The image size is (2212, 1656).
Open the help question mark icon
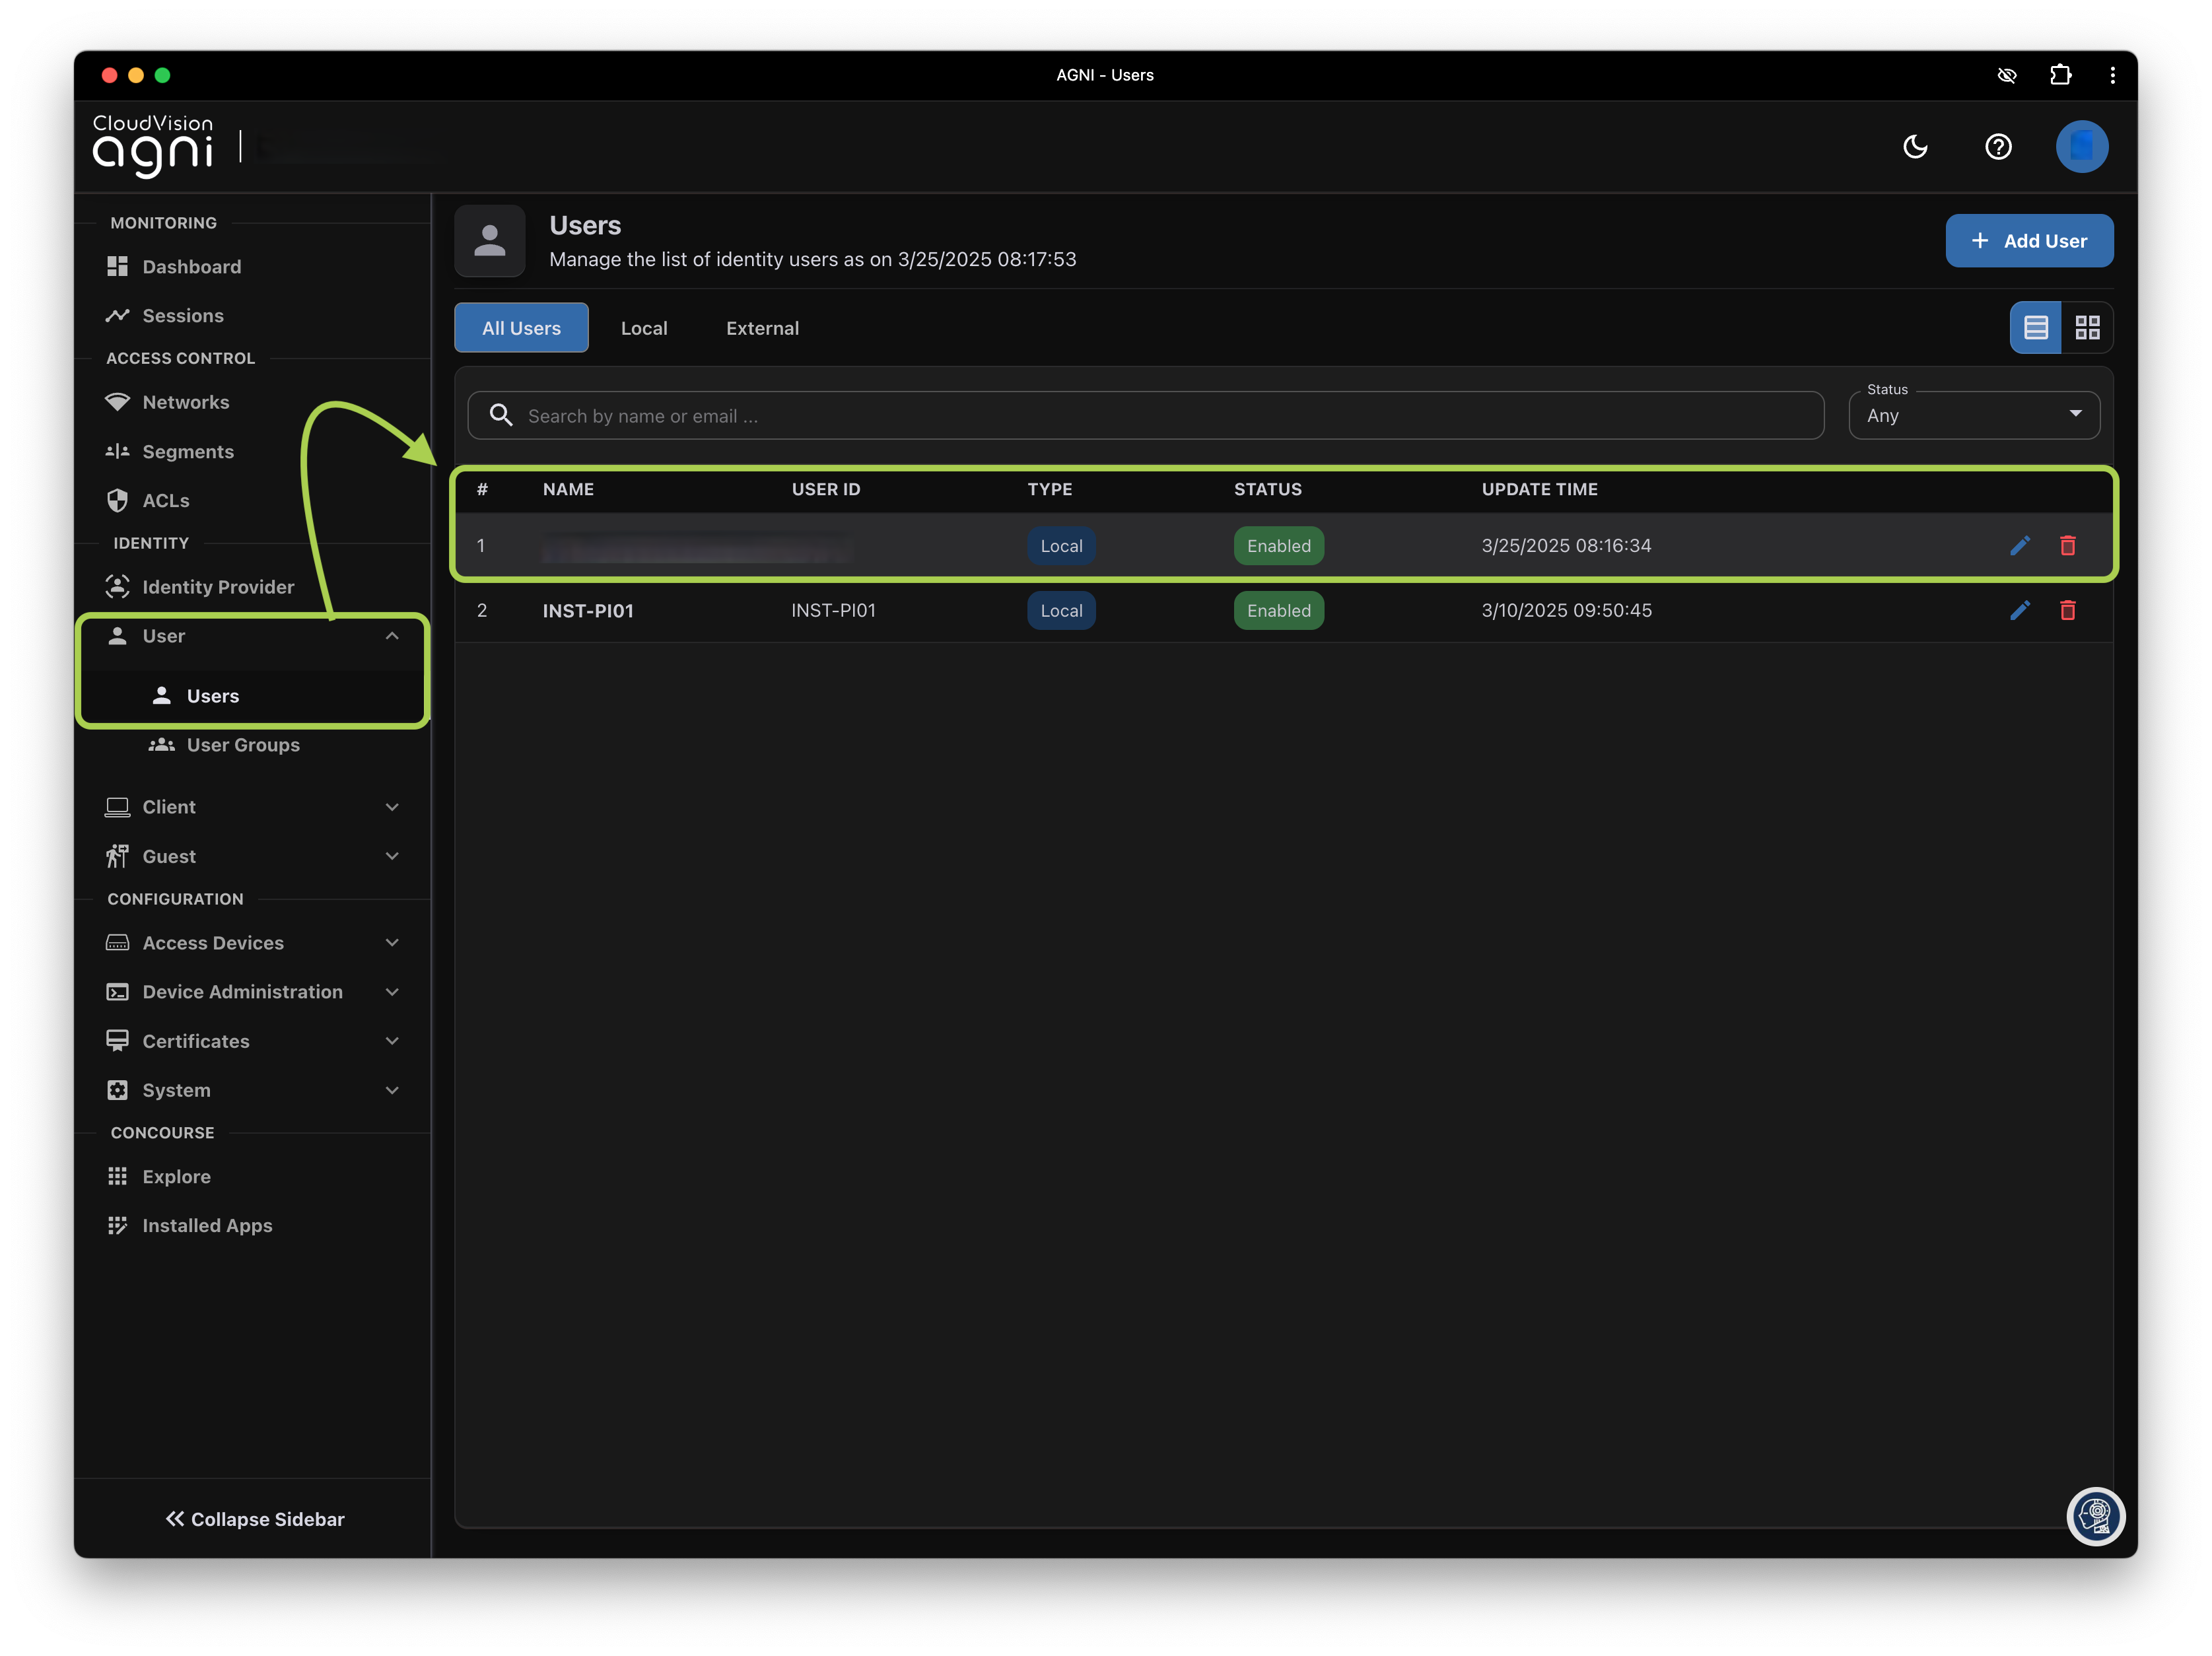coord(1997,147)
